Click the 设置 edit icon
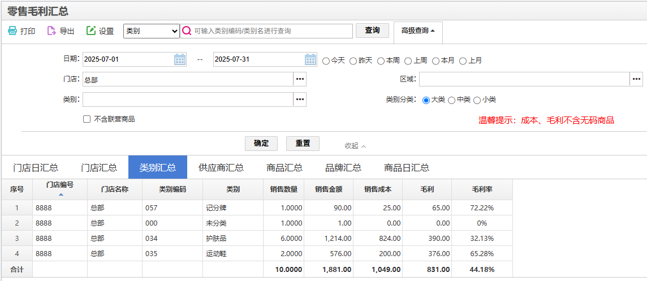Image resolution: width=647 pixels, height=281 pixels. coord(91,31)
